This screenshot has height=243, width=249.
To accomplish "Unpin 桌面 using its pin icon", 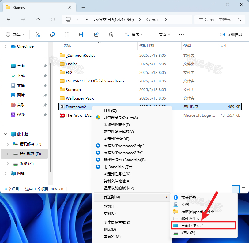I will [45, 66].
